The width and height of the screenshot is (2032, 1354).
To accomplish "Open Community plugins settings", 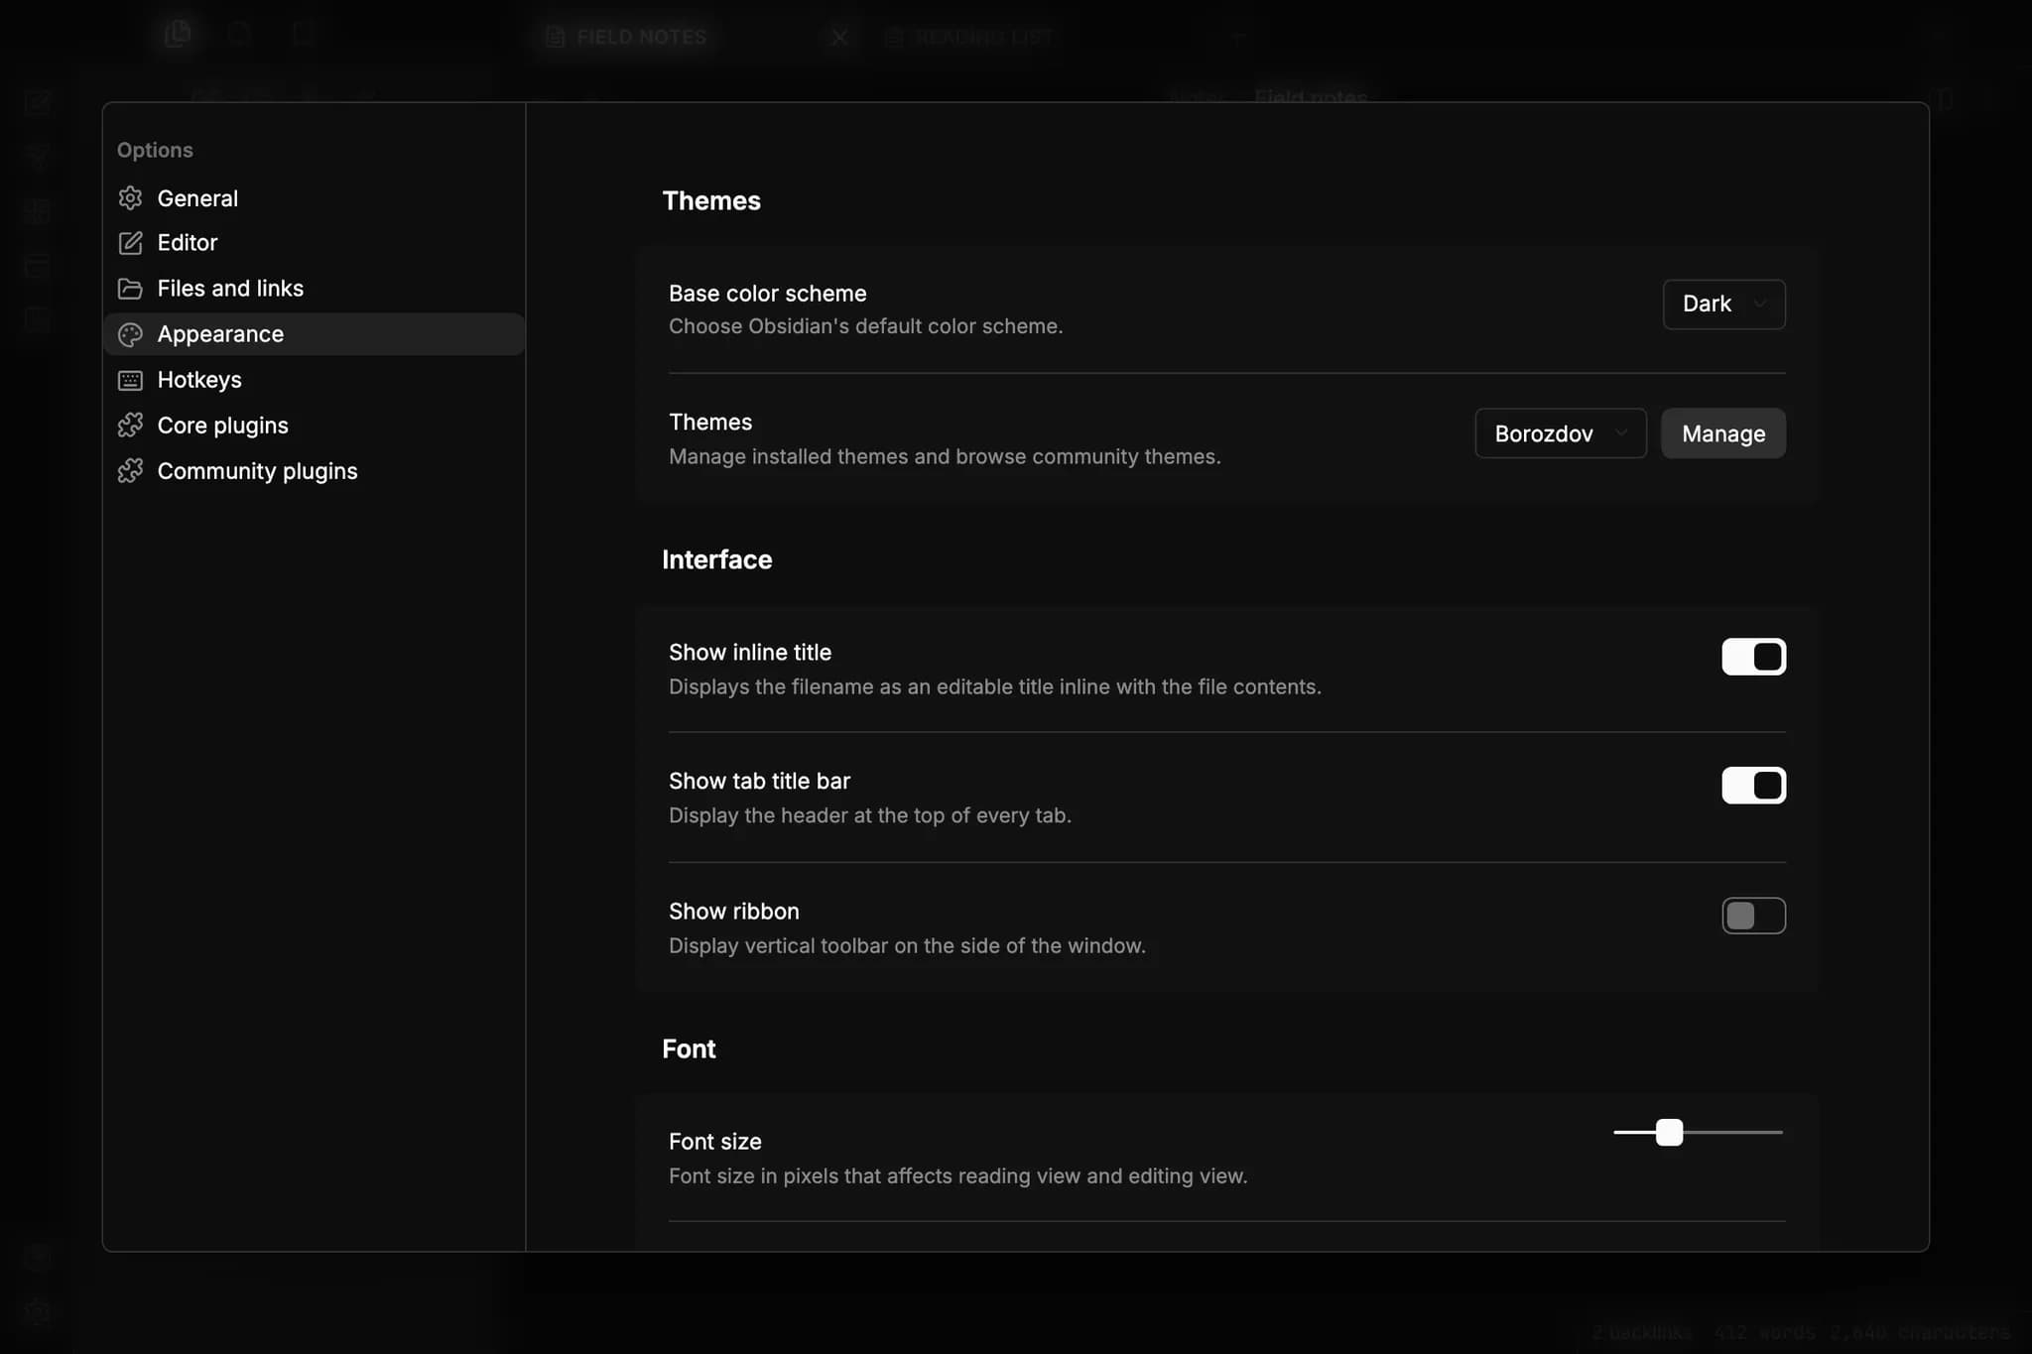I will tap(314, 471).
